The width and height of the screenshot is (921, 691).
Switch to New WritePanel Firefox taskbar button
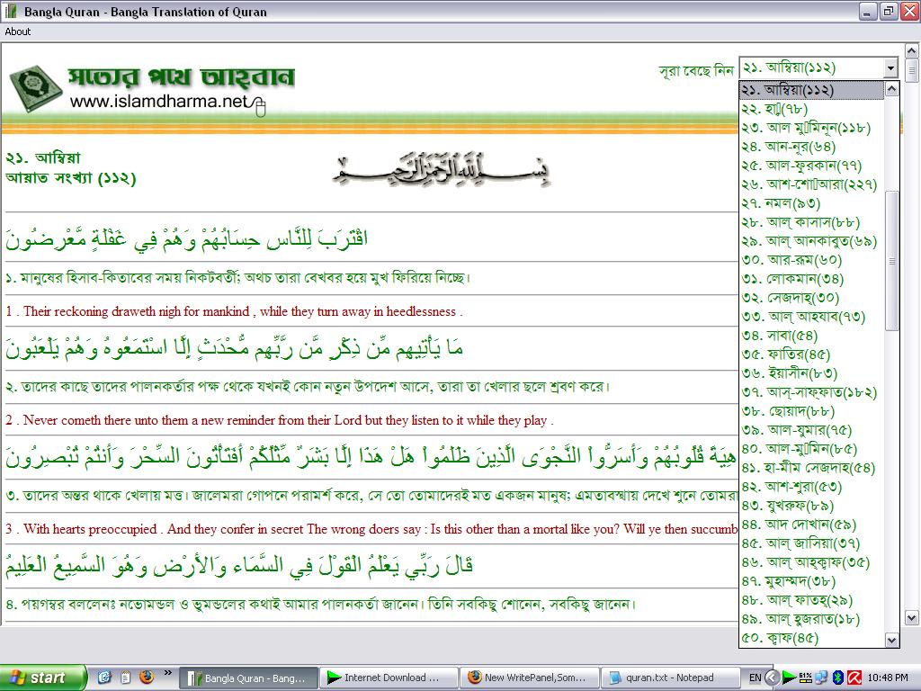tap(529, 678)
